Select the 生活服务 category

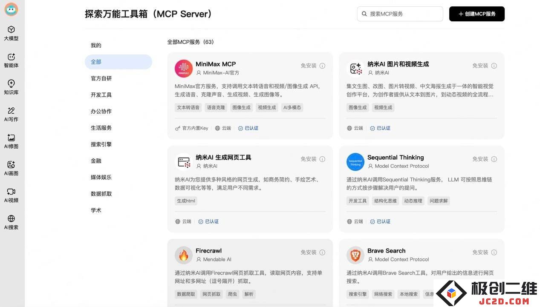118,128
